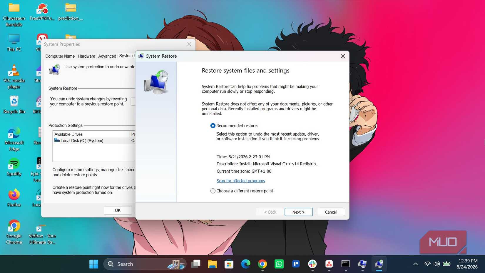Switch to Hardware tab in System Properties
This screenshot has width=485, height=273.
(86, 56)
